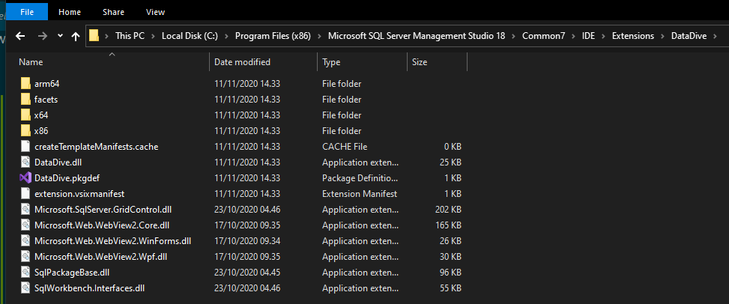Click the Microsoft.Web.WebView2.Wpf.dll file icon
Image resolution: width=729 pixels, height=304 pixels.
click(25, 257)
